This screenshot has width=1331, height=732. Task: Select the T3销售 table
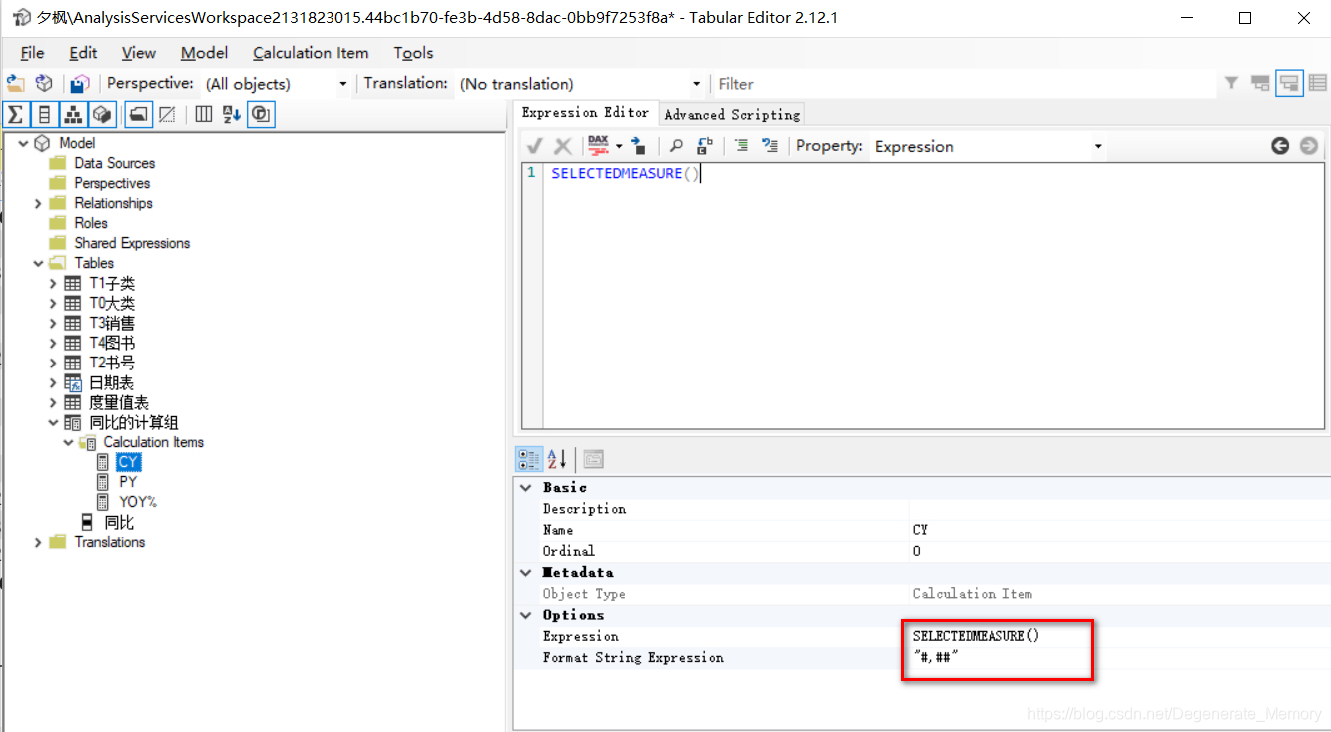click(112, 323)
